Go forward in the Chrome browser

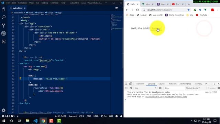tap(132, 10)
